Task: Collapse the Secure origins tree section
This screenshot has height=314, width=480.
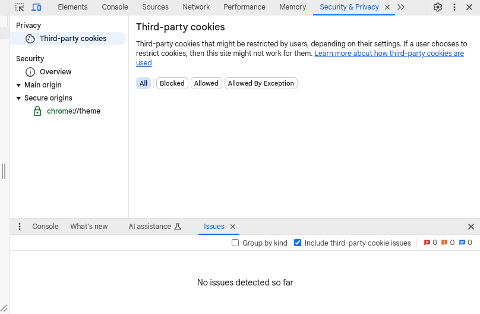Action: (x=18, y=98)
